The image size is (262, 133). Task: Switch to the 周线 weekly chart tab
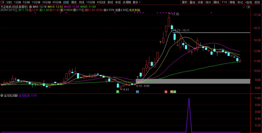pyautogui.click(x=74, y=2)
